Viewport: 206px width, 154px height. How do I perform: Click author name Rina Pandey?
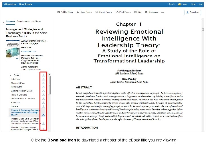coord(129,79)
